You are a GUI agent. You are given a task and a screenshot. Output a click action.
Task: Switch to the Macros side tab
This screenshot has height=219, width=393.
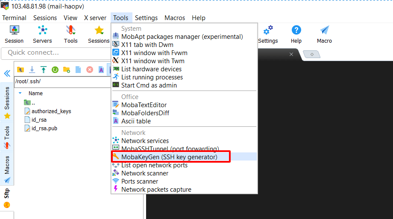(7, 169)
